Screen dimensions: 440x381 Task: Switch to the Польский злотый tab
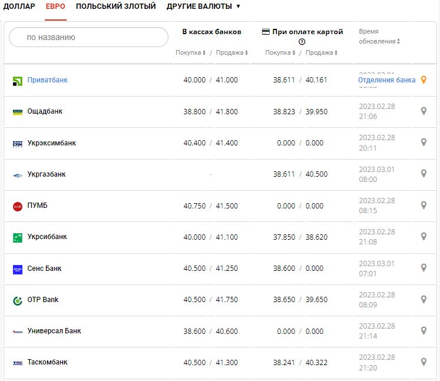(115, 6)
